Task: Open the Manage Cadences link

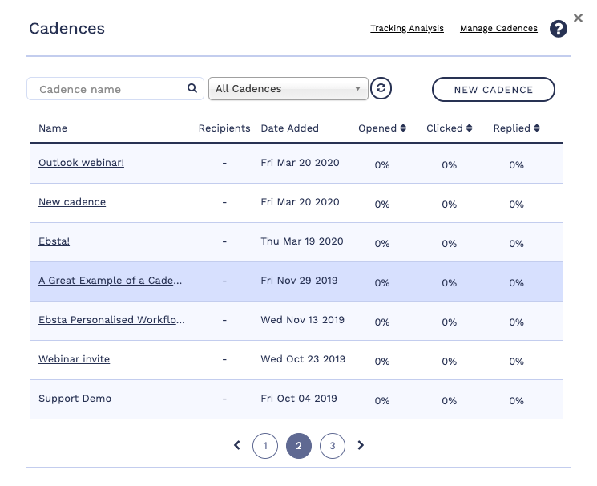Action: click(498, 29)
